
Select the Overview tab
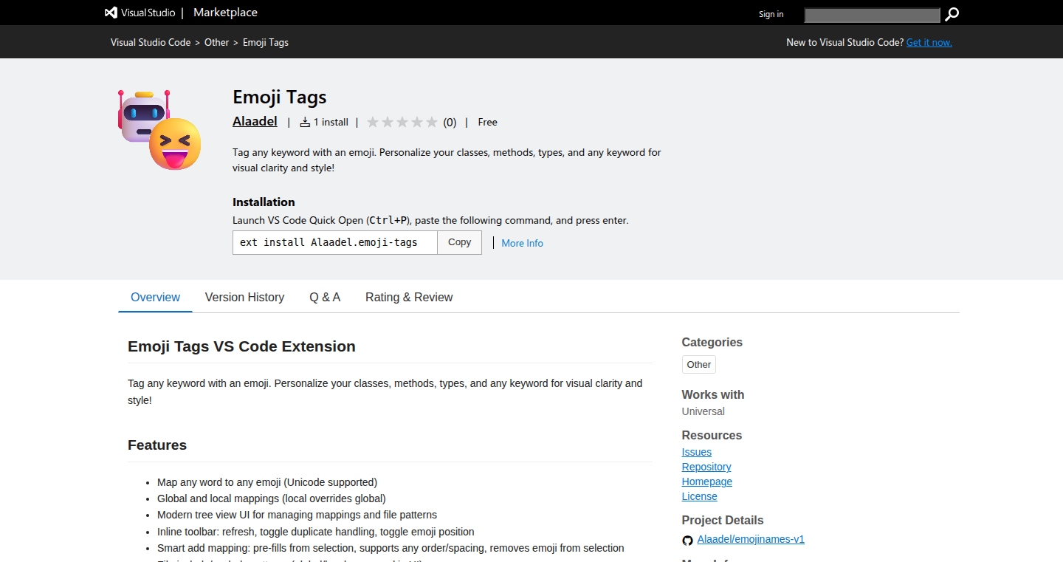click(x=155, y=297)
